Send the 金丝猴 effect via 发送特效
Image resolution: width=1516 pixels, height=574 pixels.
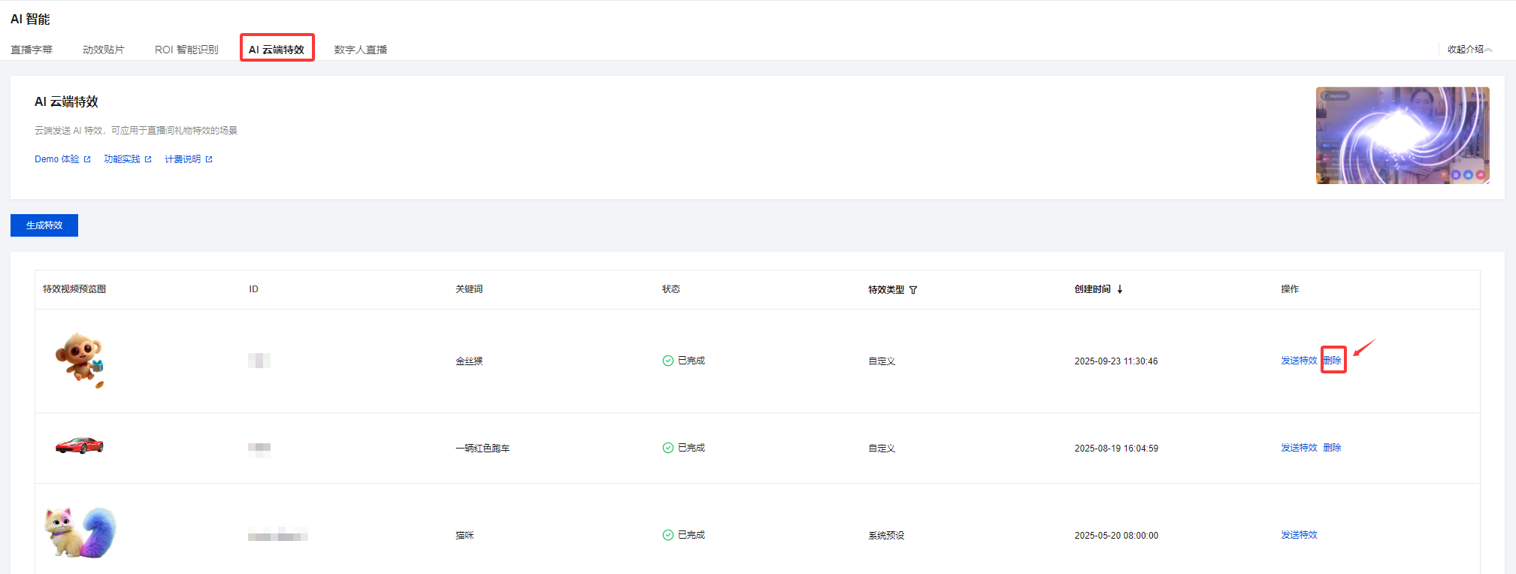[1299, 361]
